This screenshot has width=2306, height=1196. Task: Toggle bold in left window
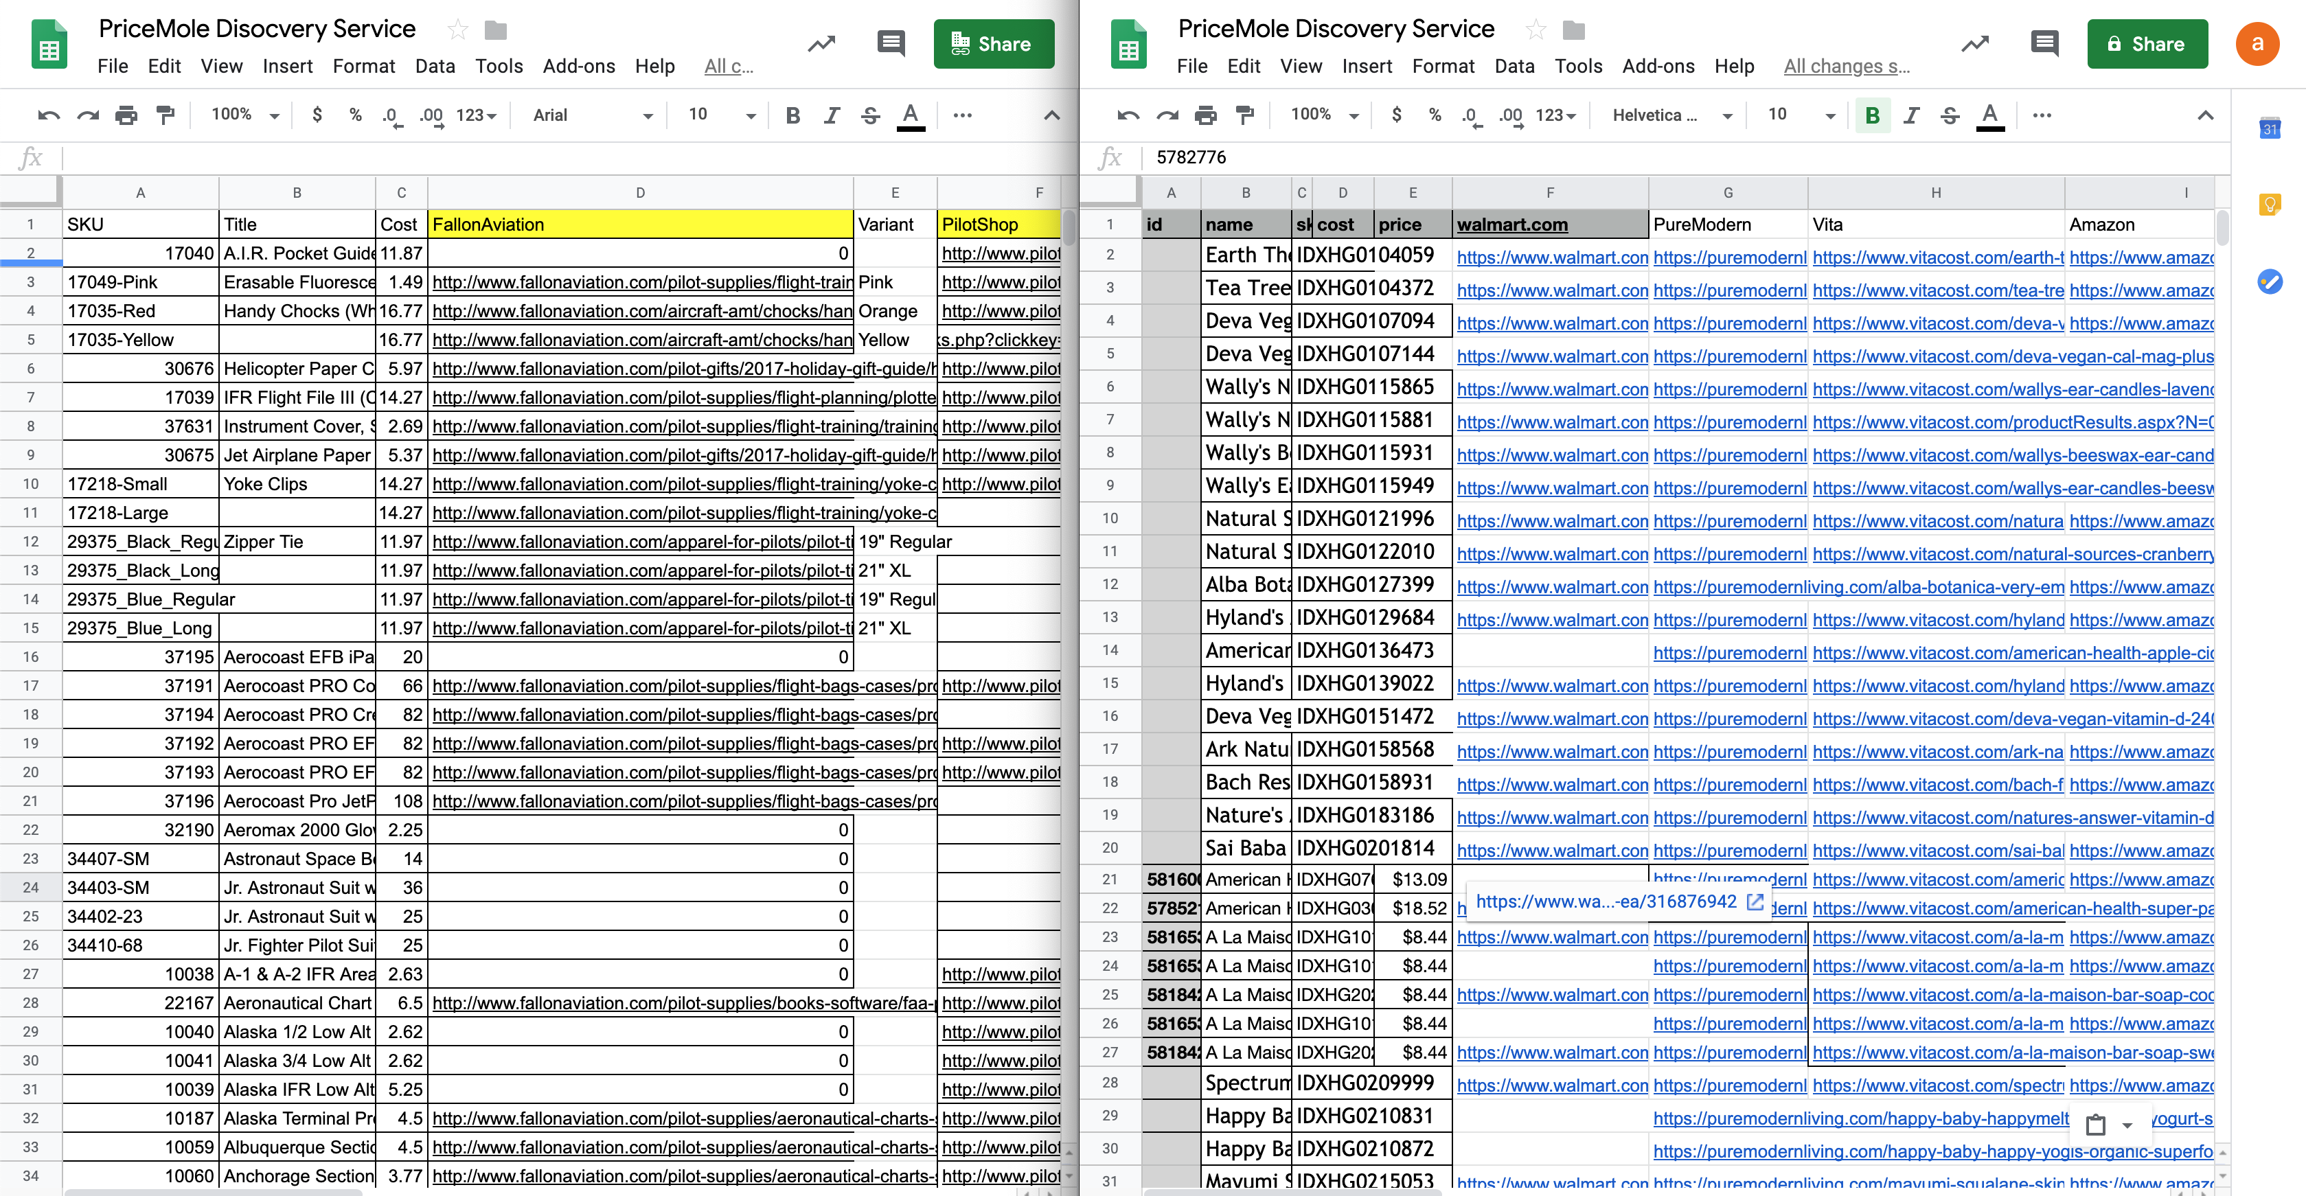(x=792, y=115)
